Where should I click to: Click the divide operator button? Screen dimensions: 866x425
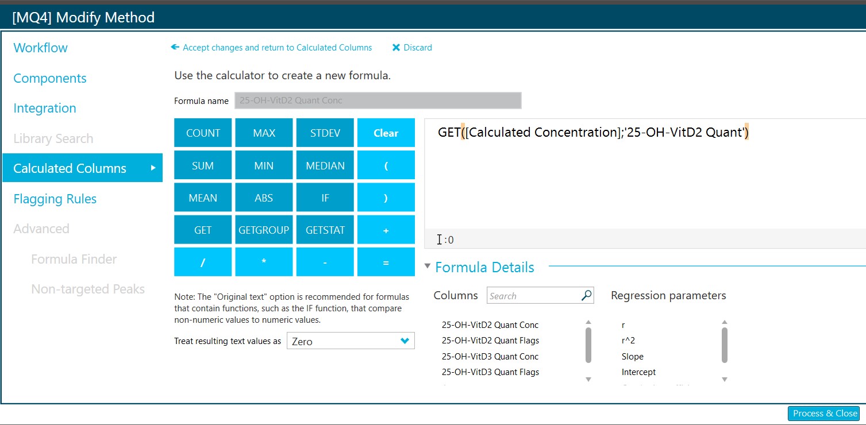click(x=203, y=262)
